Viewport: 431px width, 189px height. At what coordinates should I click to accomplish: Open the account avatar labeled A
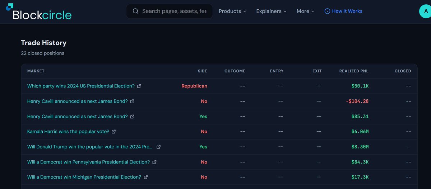pos(426,11)
